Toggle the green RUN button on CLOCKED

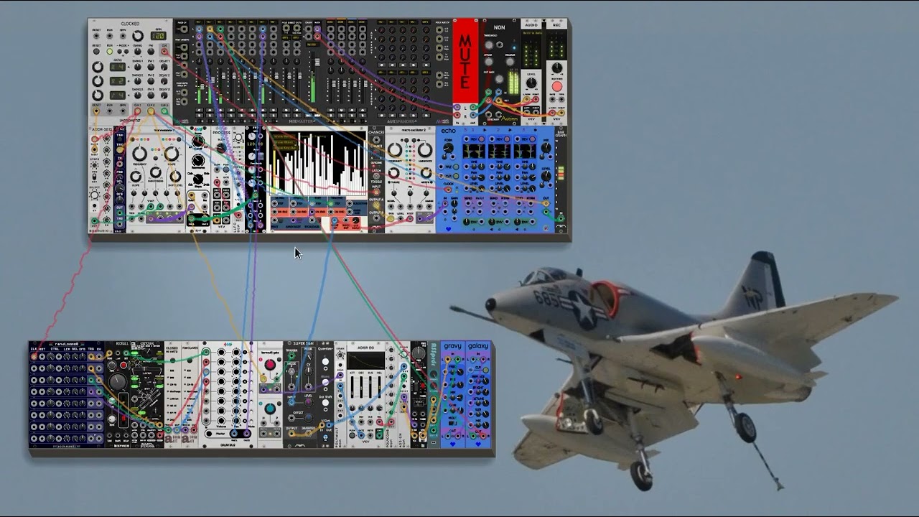[x=110, y=52]
